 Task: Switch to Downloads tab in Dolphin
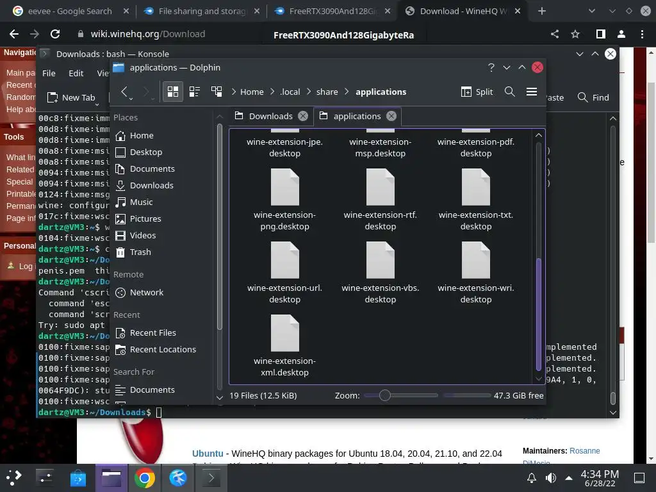(271, 117)
